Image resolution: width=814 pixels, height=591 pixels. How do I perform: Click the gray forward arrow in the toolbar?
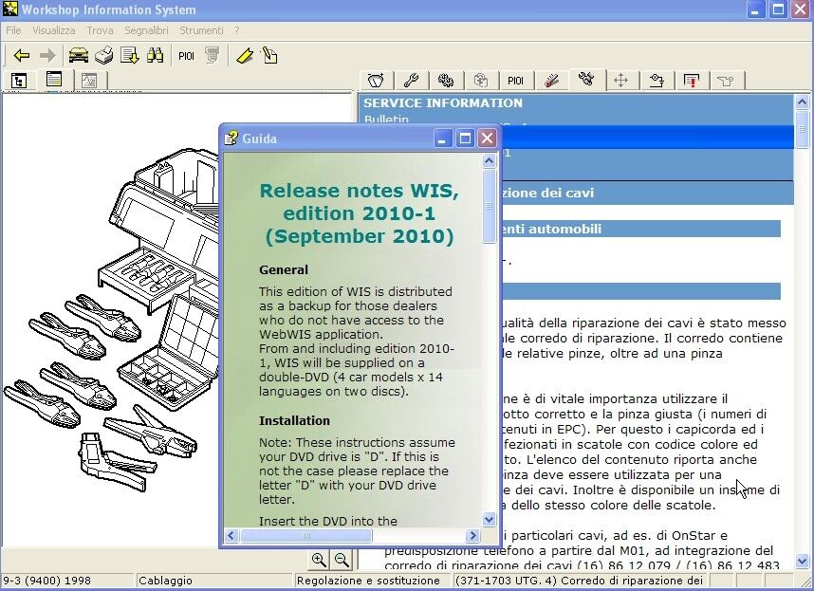(47, 56)
